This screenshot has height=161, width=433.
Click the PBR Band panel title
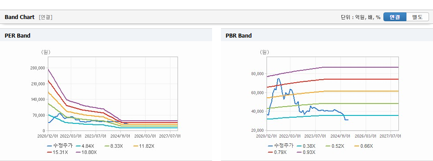point(239,35)
